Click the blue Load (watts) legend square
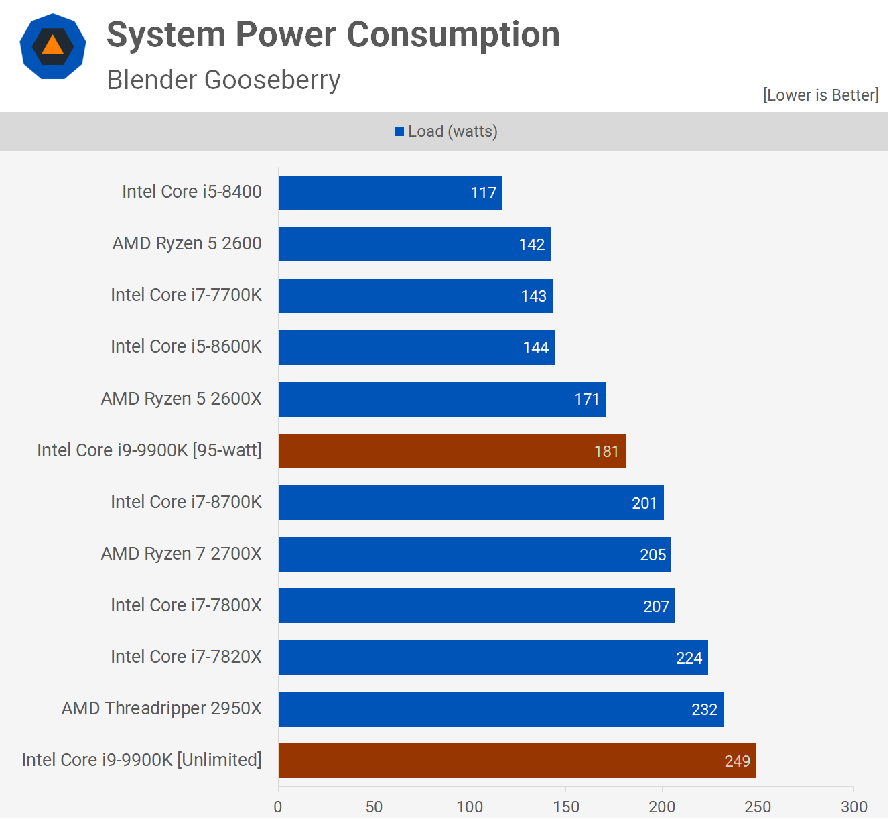Screen dimensions: 889x819 click(399, 132)
